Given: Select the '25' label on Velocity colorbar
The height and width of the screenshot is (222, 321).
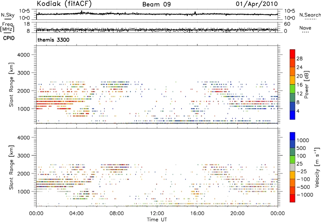Looking at the screenshot, I should pyautogui.click(x=299, y=163).
